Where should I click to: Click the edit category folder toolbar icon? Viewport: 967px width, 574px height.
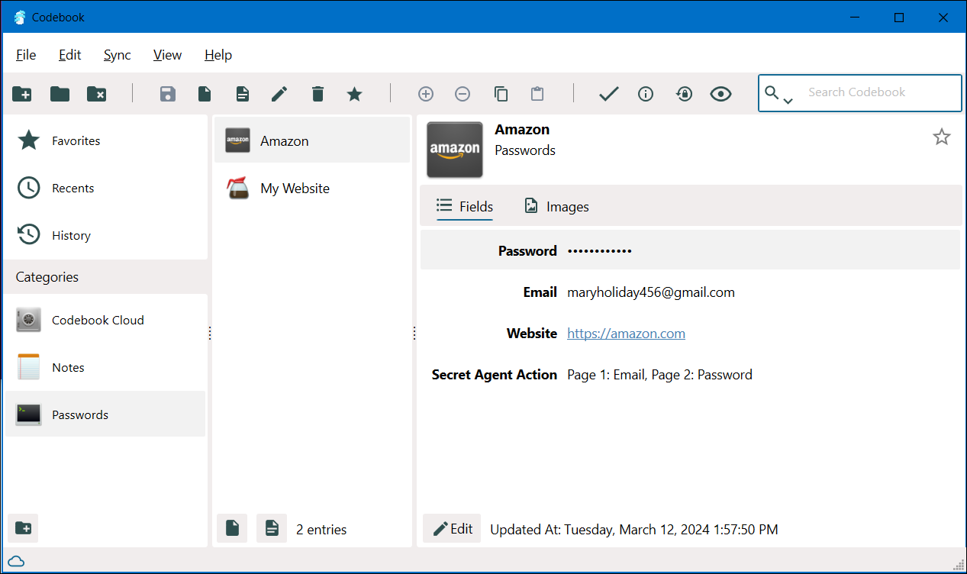(60, 94)
